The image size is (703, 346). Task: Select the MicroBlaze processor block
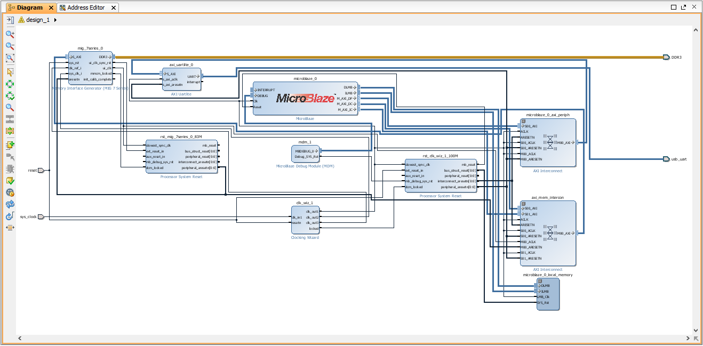(306, 98)
